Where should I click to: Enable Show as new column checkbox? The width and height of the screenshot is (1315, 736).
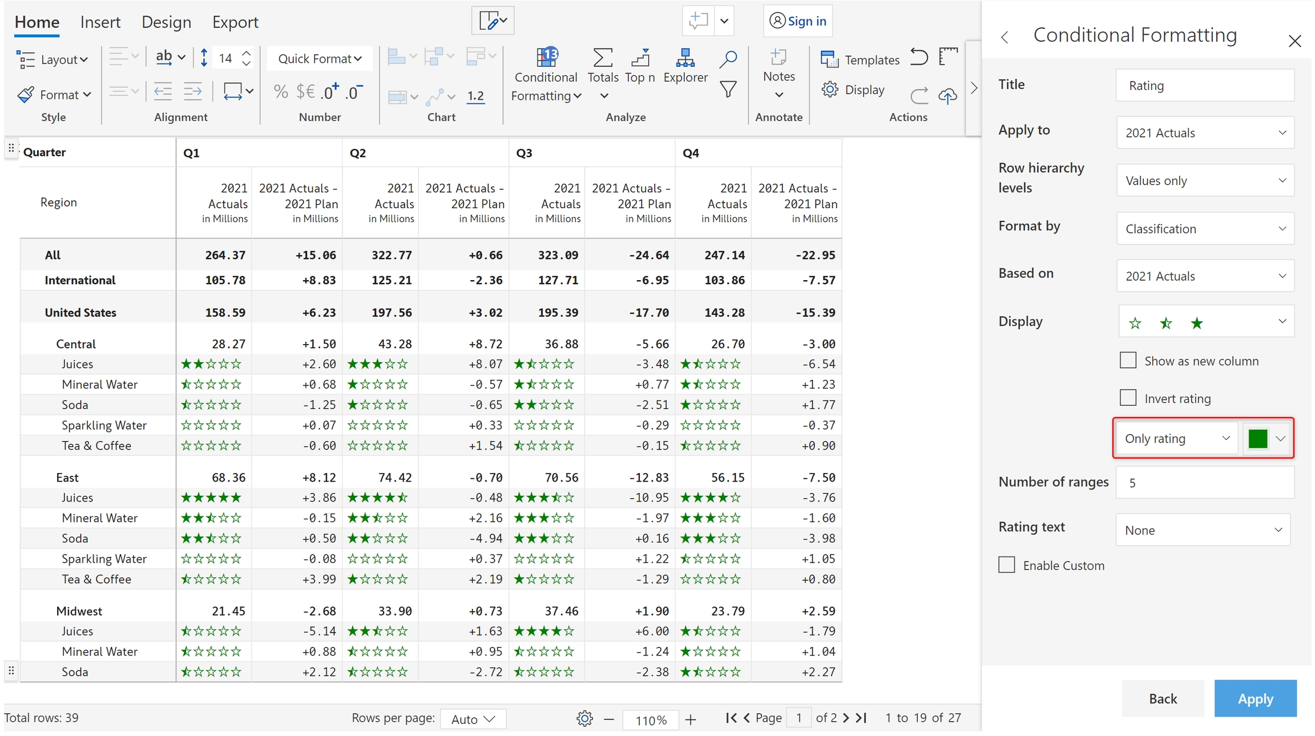pyautogui.click(x=1128, y=361)
